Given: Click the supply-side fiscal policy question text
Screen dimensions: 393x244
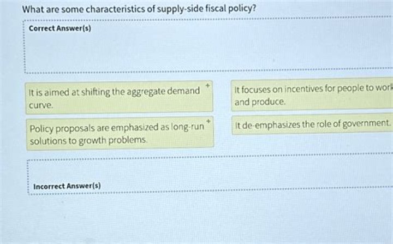Looking at the screenshot, I should [x=139, y=10].
